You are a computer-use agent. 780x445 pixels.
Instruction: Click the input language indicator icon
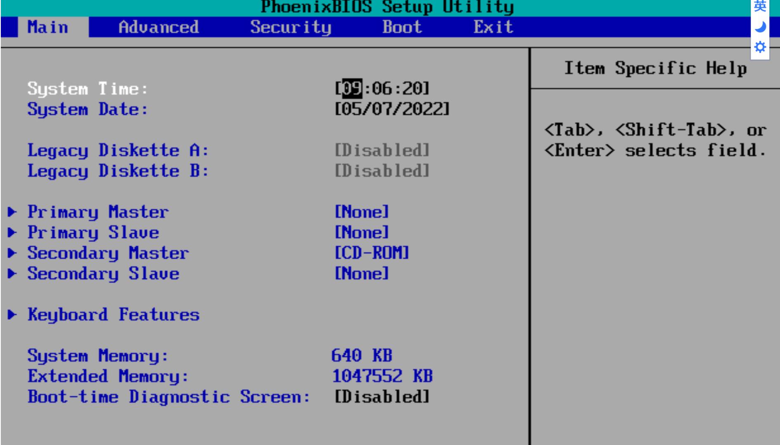(x=760, y=6)
